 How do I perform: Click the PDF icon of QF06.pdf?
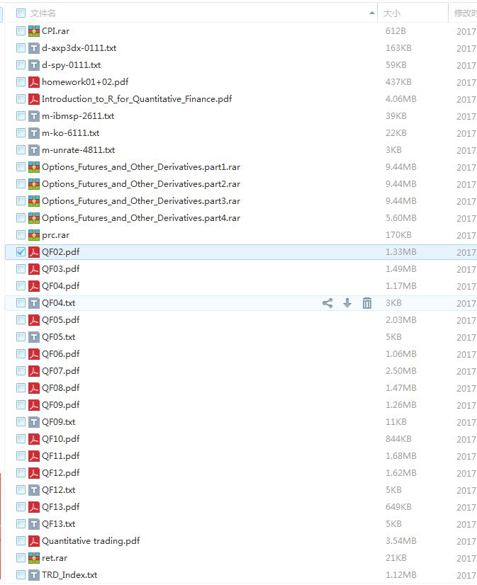pyautogui.click(x=34, y=354)
